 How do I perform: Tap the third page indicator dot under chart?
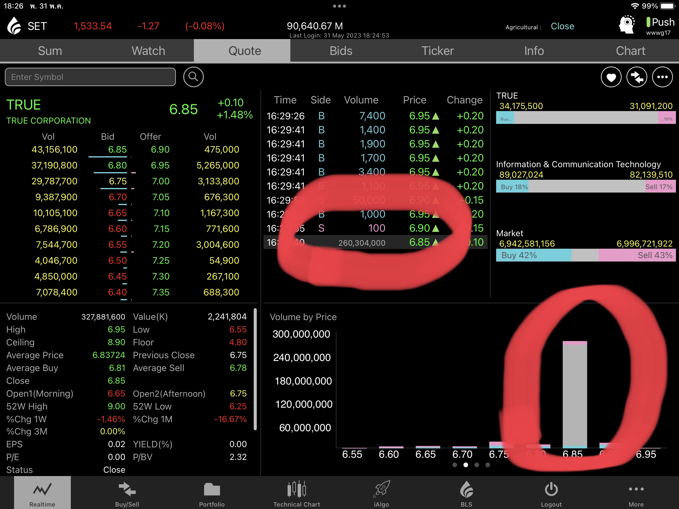[476, 465]
